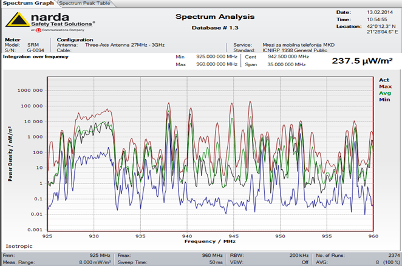This screenshot has width=402, height=266.
Task: Click the red L3 Communications logo
Action: click(x=38, y=29)
